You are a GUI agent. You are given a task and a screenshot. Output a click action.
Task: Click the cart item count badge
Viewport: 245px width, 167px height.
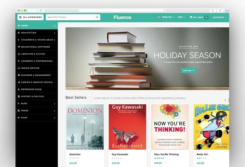point(206,17)
